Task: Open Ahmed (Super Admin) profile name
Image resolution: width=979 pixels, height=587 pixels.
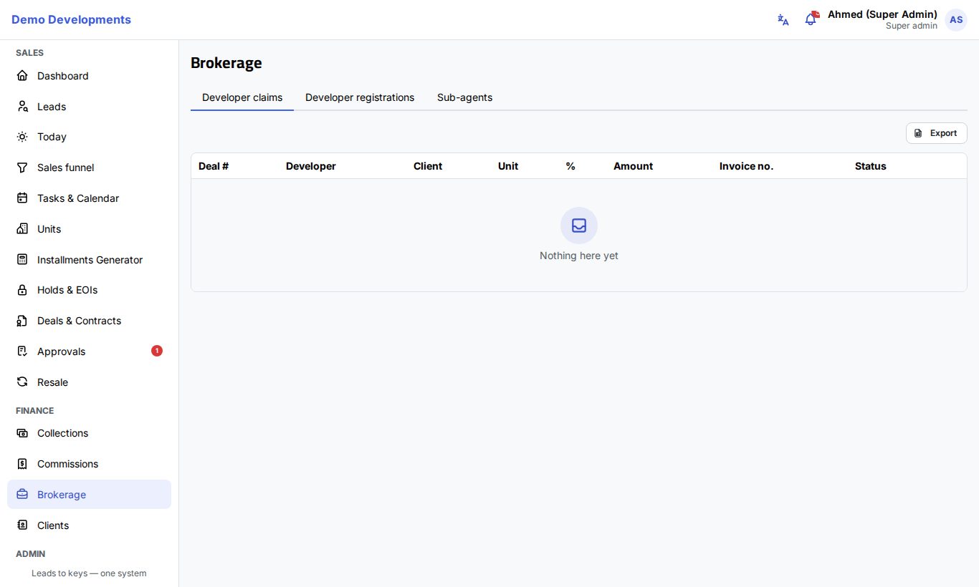Action: click(882, 14)
